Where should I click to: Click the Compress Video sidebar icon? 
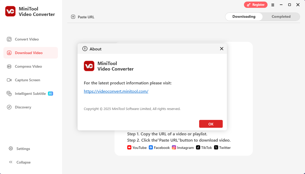tap(9, 66)
